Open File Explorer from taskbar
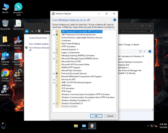 pyautogui.click(x=76, y=126)
